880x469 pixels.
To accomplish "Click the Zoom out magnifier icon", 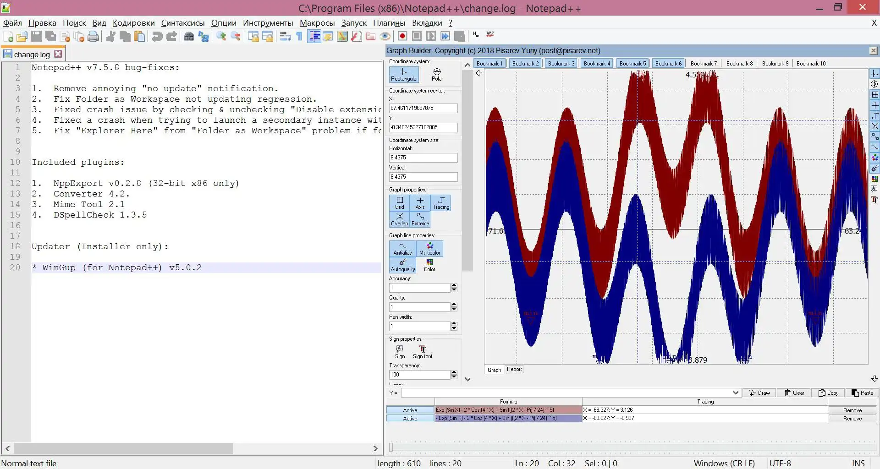I will pyautogui.click(x=236, y=37).
